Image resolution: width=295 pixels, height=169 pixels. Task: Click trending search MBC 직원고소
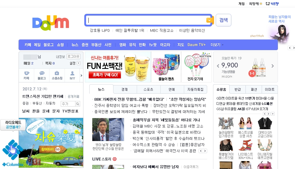161,30
